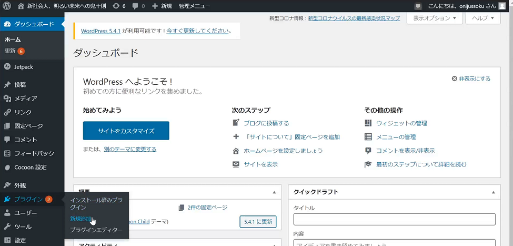Focus the 内容 textarea in Quick Draft
Screen dimensions: 513x246
tap(394, 243)
